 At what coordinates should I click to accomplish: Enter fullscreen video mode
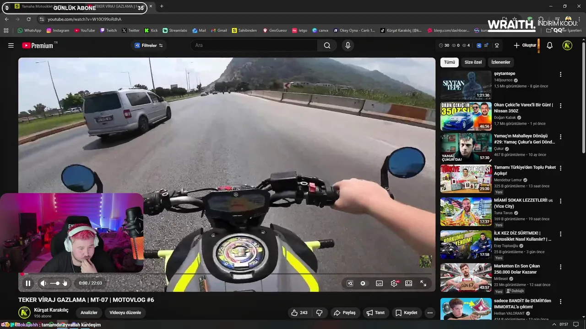tap(423, 283)
